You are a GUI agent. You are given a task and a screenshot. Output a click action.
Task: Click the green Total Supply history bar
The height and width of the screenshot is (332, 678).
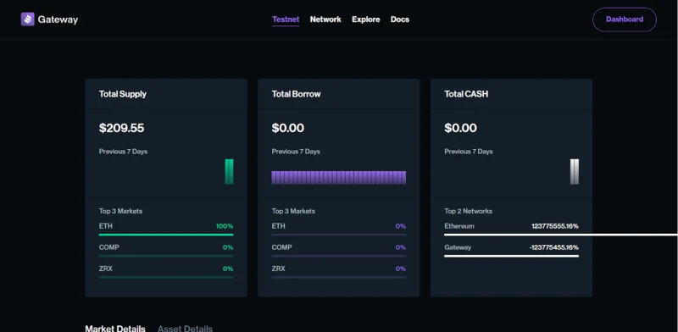tap(229, 172)
